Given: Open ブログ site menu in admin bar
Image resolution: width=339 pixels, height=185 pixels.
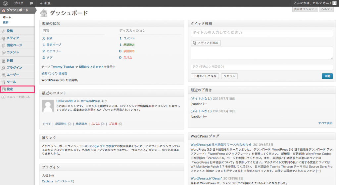Looking at the screenshot, I should (x=19, y=3).
